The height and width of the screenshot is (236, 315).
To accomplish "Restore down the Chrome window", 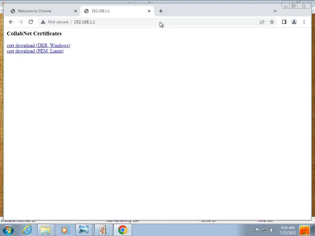I will click(293, 6).
